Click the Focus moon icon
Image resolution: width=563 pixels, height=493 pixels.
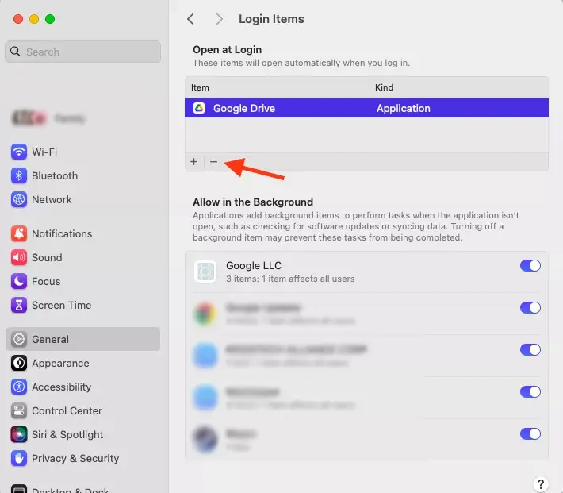[19, 281]
